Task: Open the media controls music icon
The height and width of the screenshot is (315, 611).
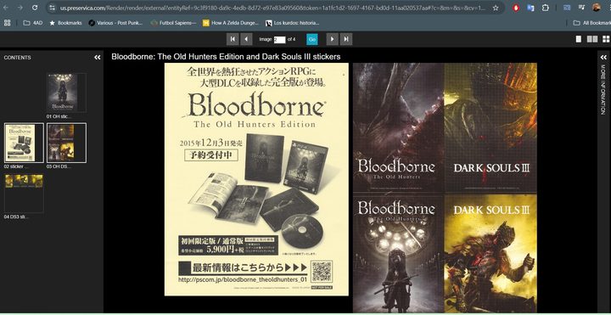Action: pos(581,8)
